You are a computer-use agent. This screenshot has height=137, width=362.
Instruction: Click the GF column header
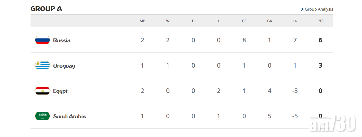[x=244, y=21]
